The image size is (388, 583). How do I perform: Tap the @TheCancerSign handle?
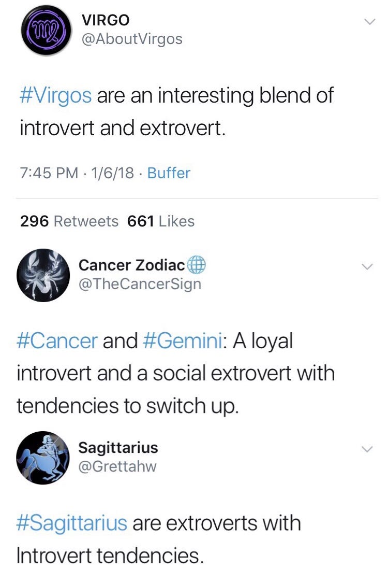(139, 284)
